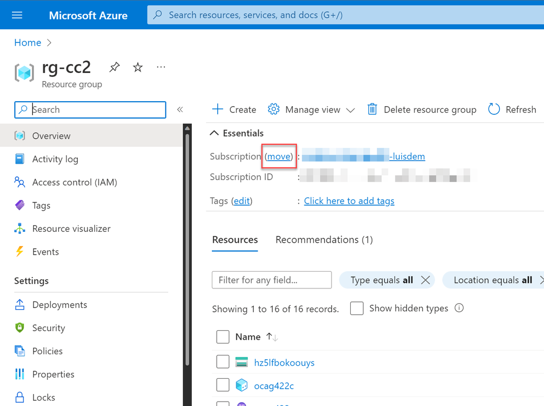Click the Manage view gear icon
The width and height of the screenshot is (544, 406).
(273, 109)
